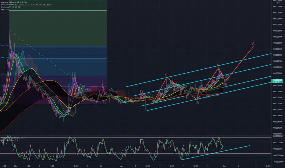The image size is (285, 168).
Task: Click the 'May' date on the time axis
Action: (x=225, y=166)
